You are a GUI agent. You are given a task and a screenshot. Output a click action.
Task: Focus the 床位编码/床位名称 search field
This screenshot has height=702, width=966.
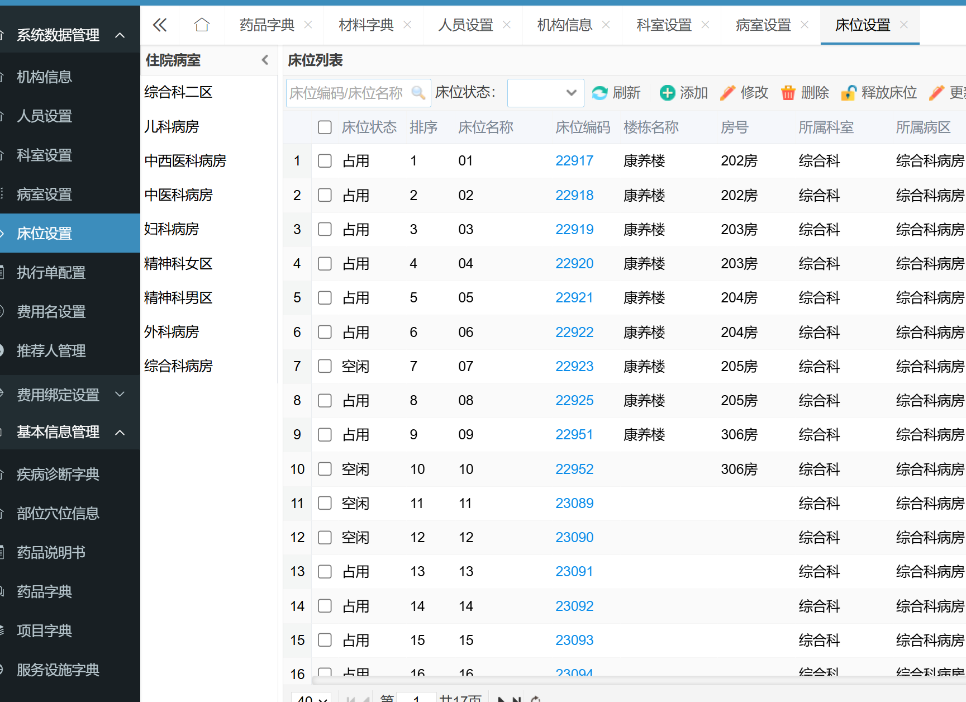pyautogui.click(x=349, y=93)
